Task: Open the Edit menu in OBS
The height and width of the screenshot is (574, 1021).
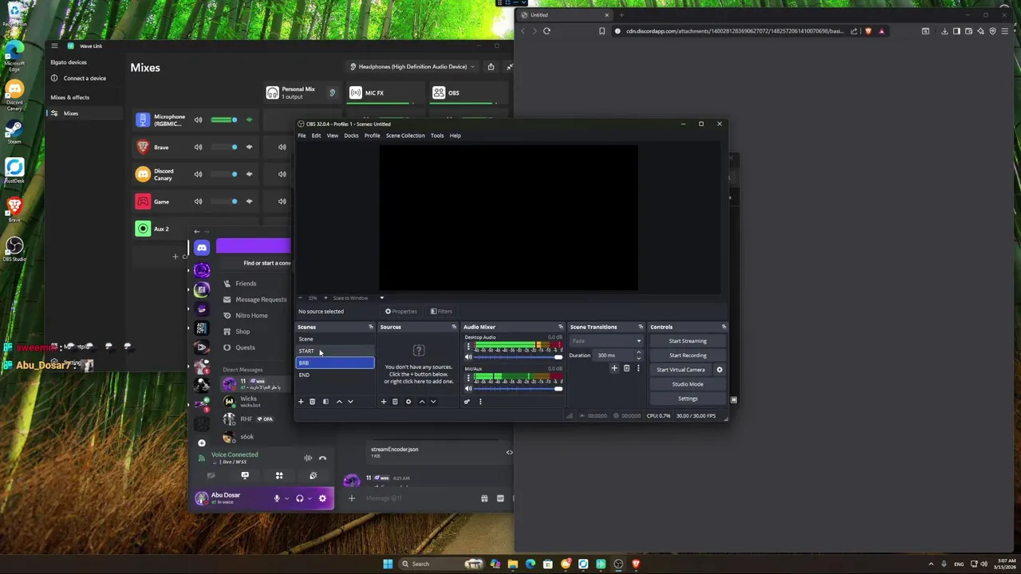Action: tap(316, 136)
